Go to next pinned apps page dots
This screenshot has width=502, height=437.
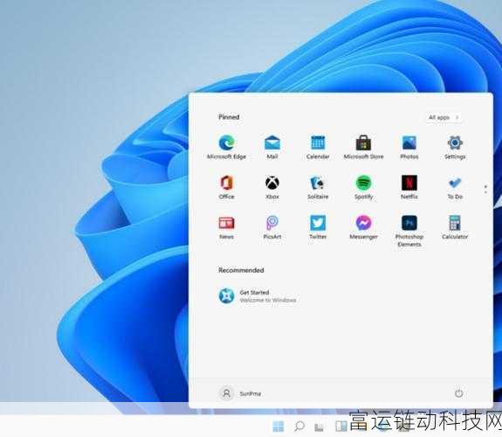[x=485, y=189]
